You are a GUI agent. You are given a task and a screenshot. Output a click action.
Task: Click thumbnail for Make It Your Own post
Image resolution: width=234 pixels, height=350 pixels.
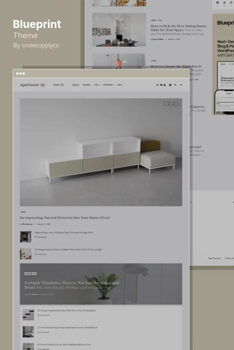point(25,237)
